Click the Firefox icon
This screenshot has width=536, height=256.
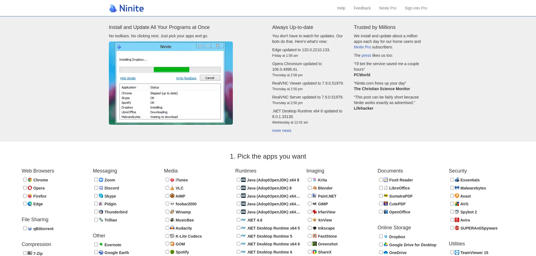[x=30, y=196]
